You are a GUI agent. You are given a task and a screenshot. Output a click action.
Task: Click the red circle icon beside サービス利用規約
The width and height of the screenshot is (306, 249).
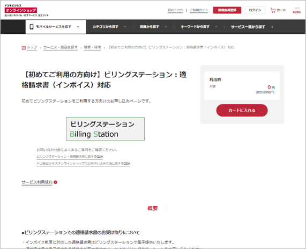55,182
